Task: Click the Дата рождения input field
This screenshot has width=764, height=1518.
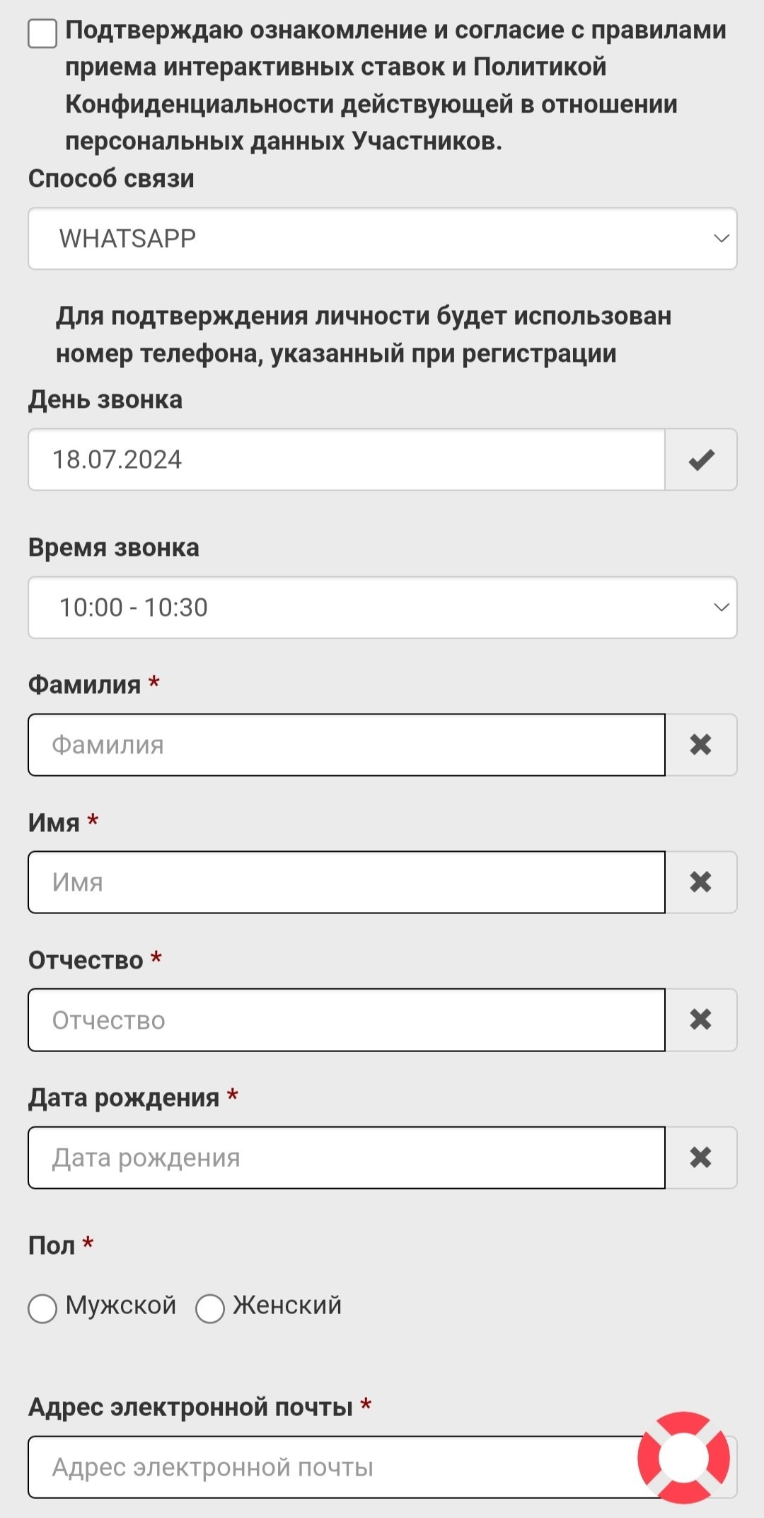Action: (347, 1158)
